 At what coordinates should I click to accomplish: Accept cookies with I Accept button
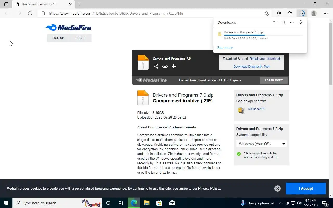(306, 188)
